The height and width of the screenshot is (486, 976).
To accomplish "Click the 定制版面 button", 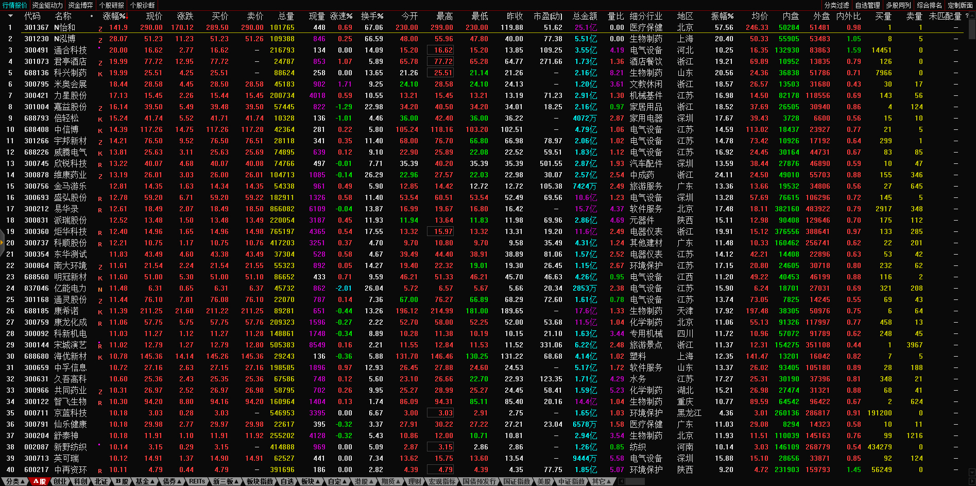I will (960, 5).
